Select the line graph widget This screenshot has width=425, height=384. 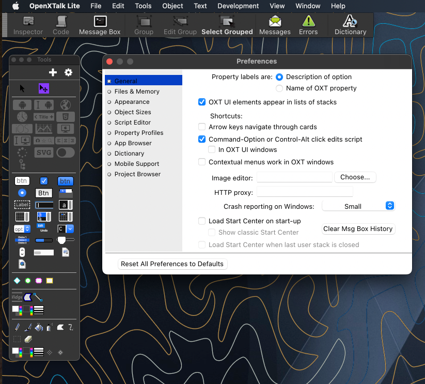pos(44,129)
